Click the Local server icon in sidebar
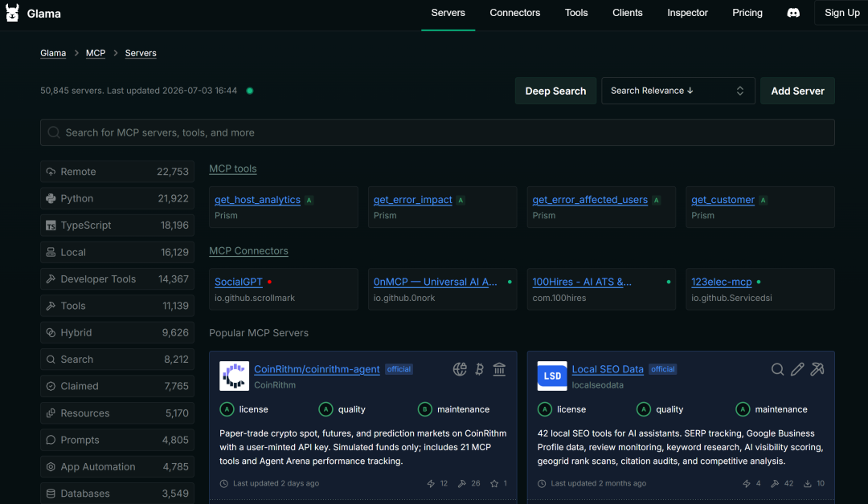The height and width of the screenshot is (504, 868). pyautogui.click(x=51, y=252)
